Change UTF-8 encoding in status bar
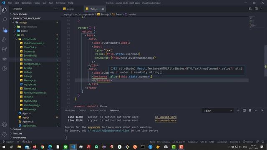 [x=204, y=142]
